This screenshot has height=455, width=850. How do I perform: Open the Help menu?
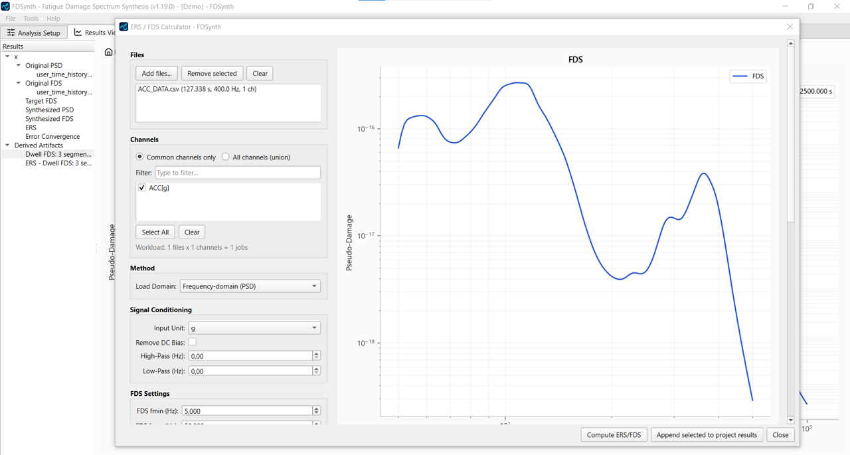click(53, 18)
